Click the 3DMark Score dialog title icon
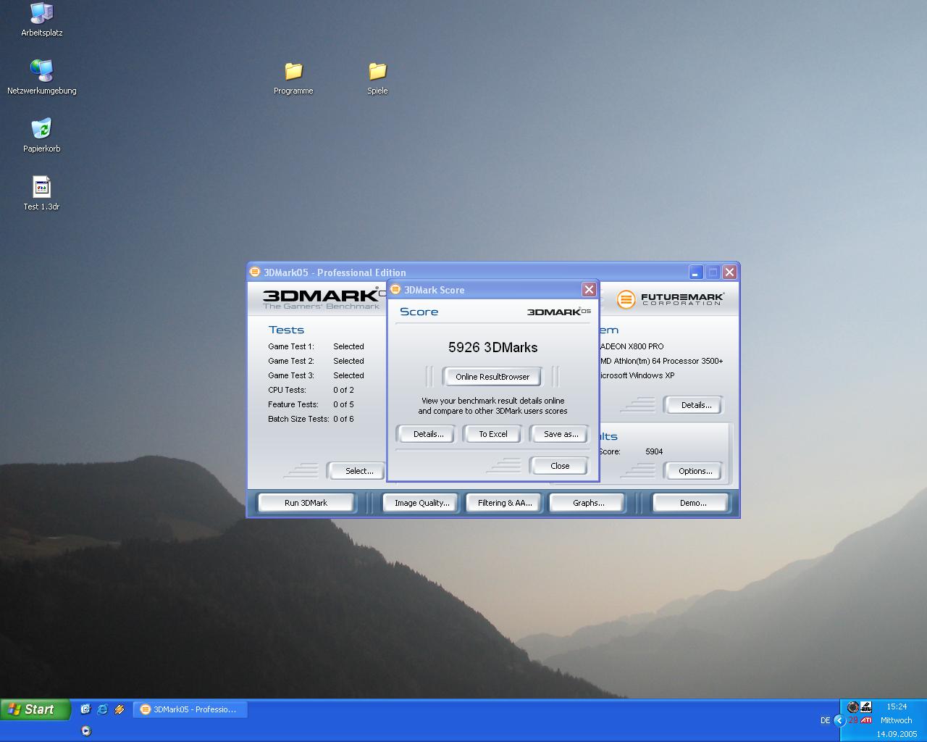The image size is (927, 742). tap(395, 290)
